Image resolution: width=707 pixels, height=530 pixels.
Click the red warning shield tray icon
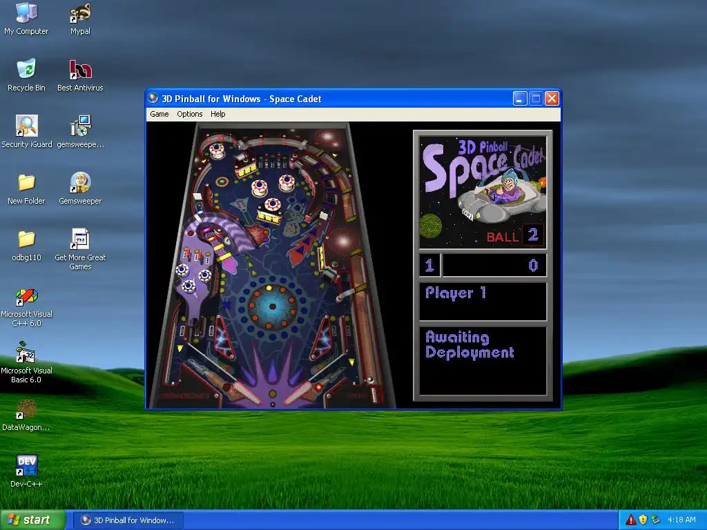tap(631, 520)
